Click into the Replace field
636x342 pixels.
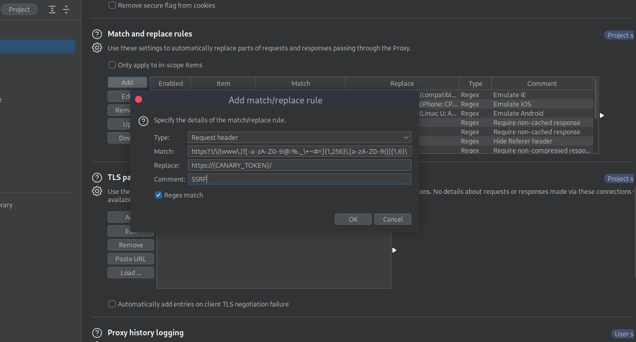(300, 165)
